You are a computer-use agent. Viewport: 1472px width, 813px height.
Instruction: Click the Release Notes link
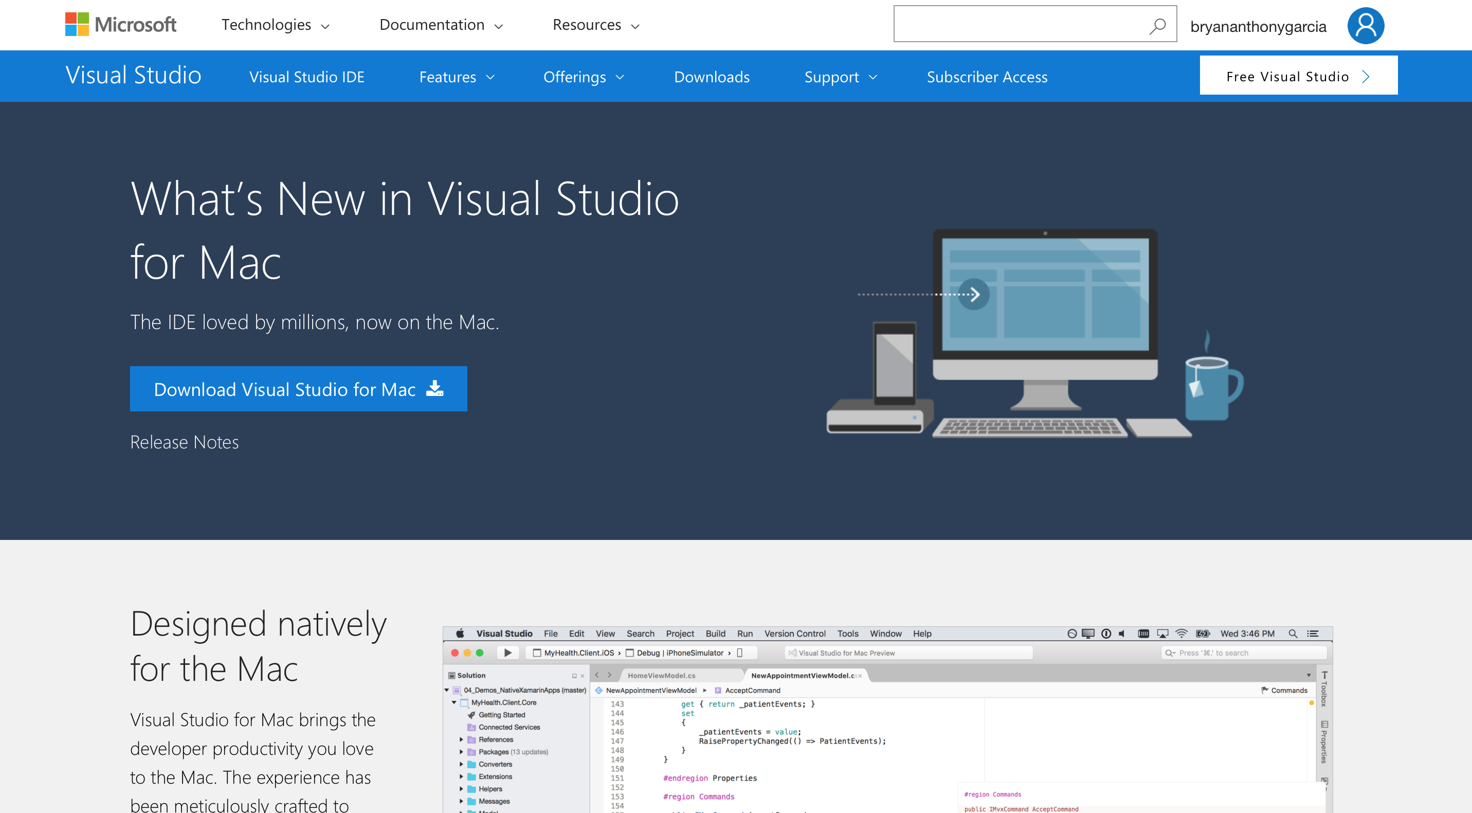coord(184,442)
